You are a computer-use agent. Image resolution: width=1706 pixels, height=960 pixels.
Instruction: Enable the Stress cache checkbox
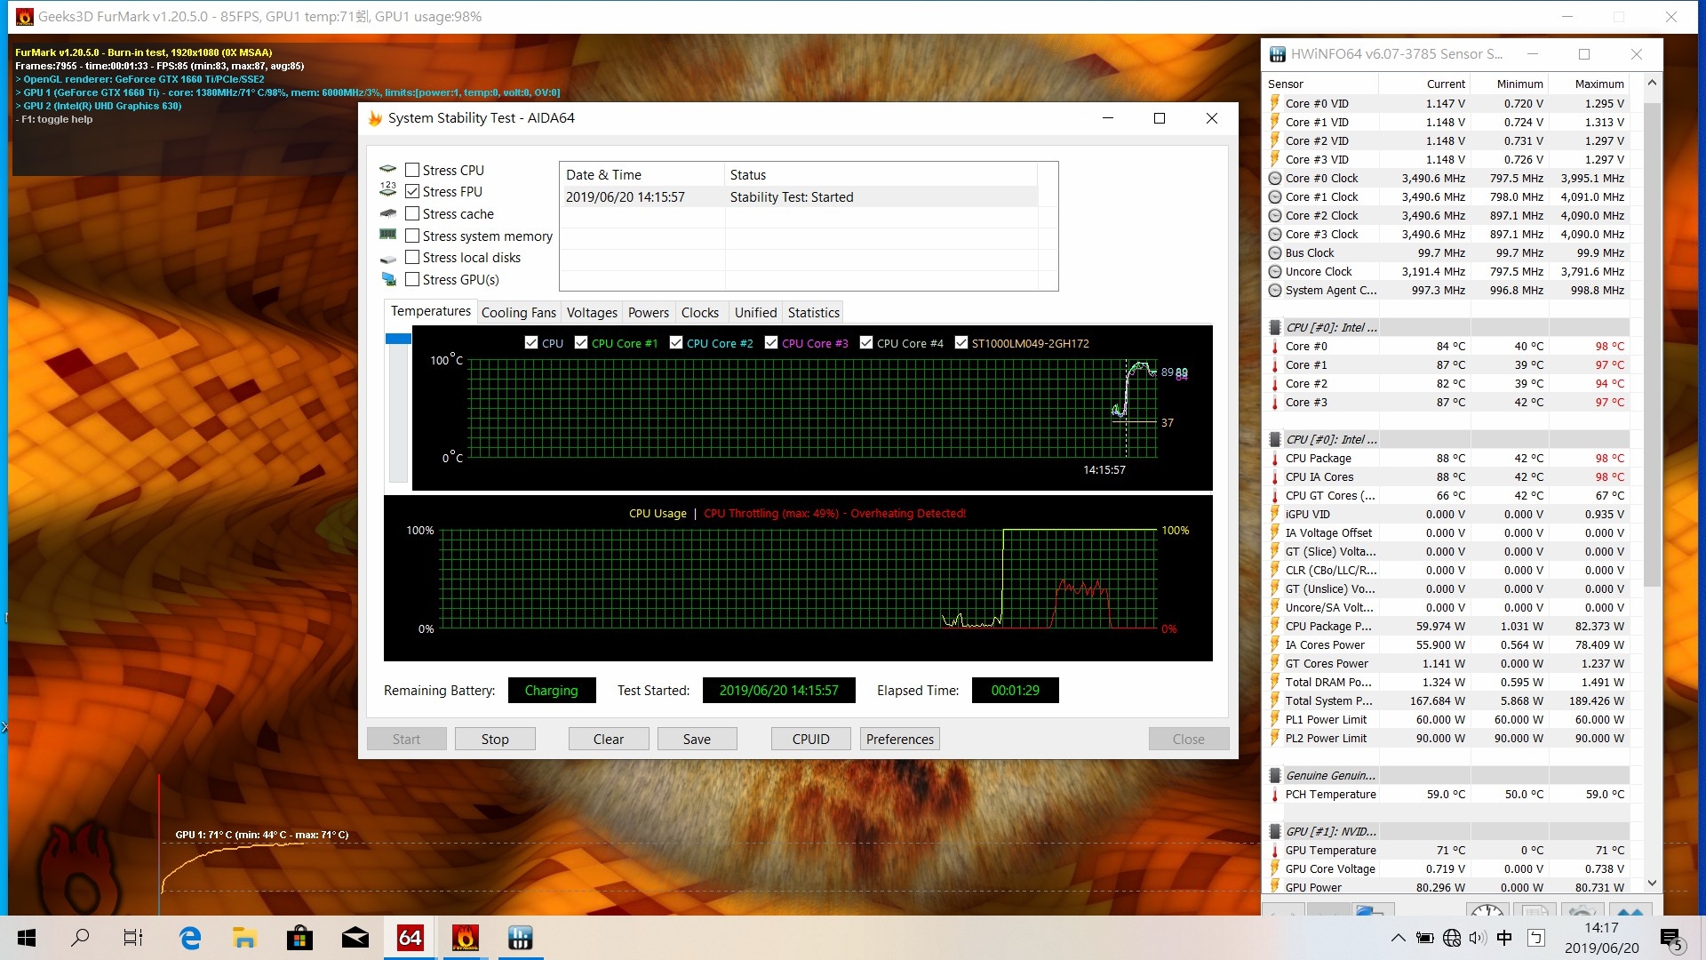tap(412, 213)
